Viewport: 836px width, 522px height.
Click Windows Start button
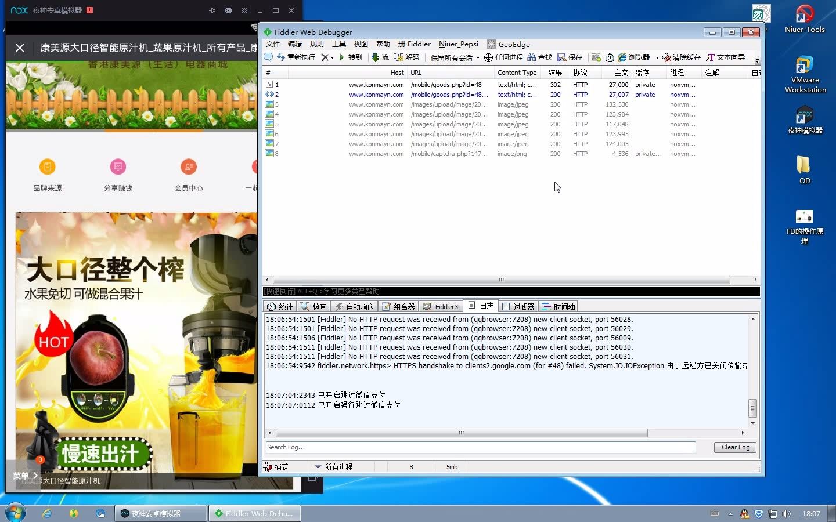pyautogui.click(x=16, y=513)
